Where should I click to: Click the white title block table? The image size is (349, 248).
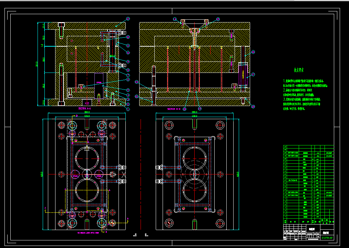point(308,232)
